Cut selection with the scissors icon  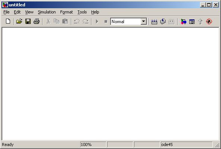click(49, 21)
